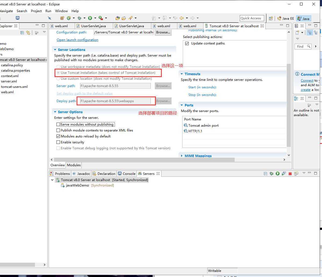
Task: Click the Quick Access field
Action: (x=252, y=18)
